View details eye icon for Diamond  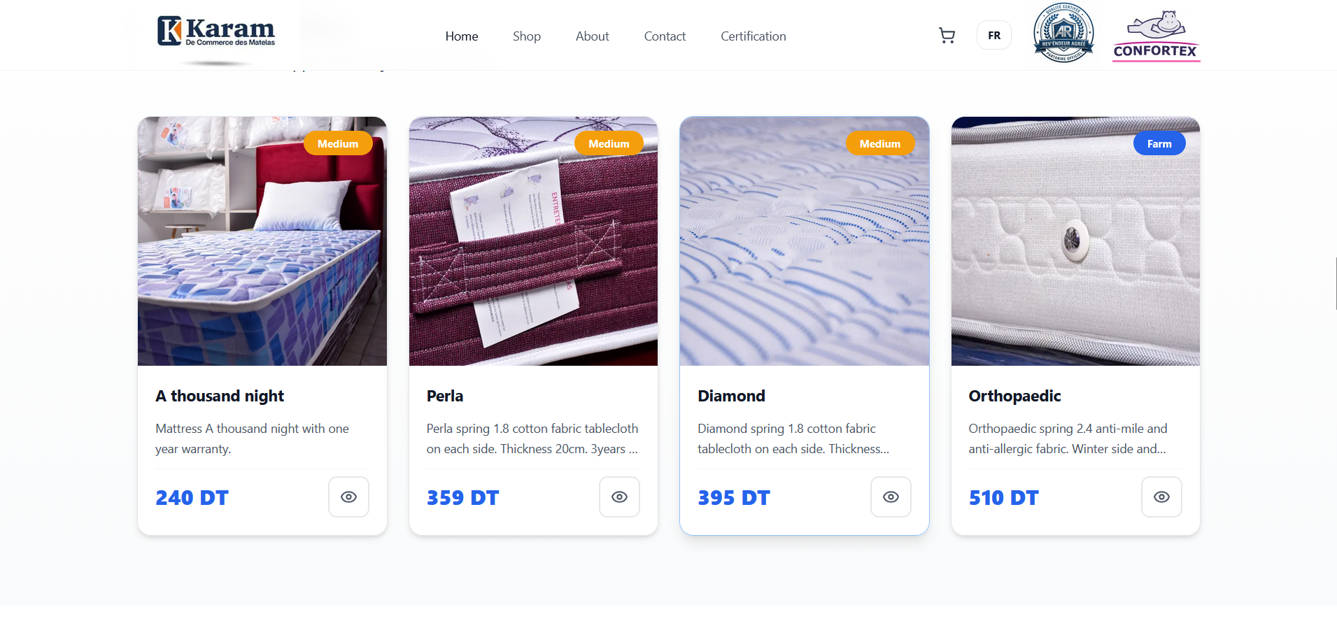[891, 497]
